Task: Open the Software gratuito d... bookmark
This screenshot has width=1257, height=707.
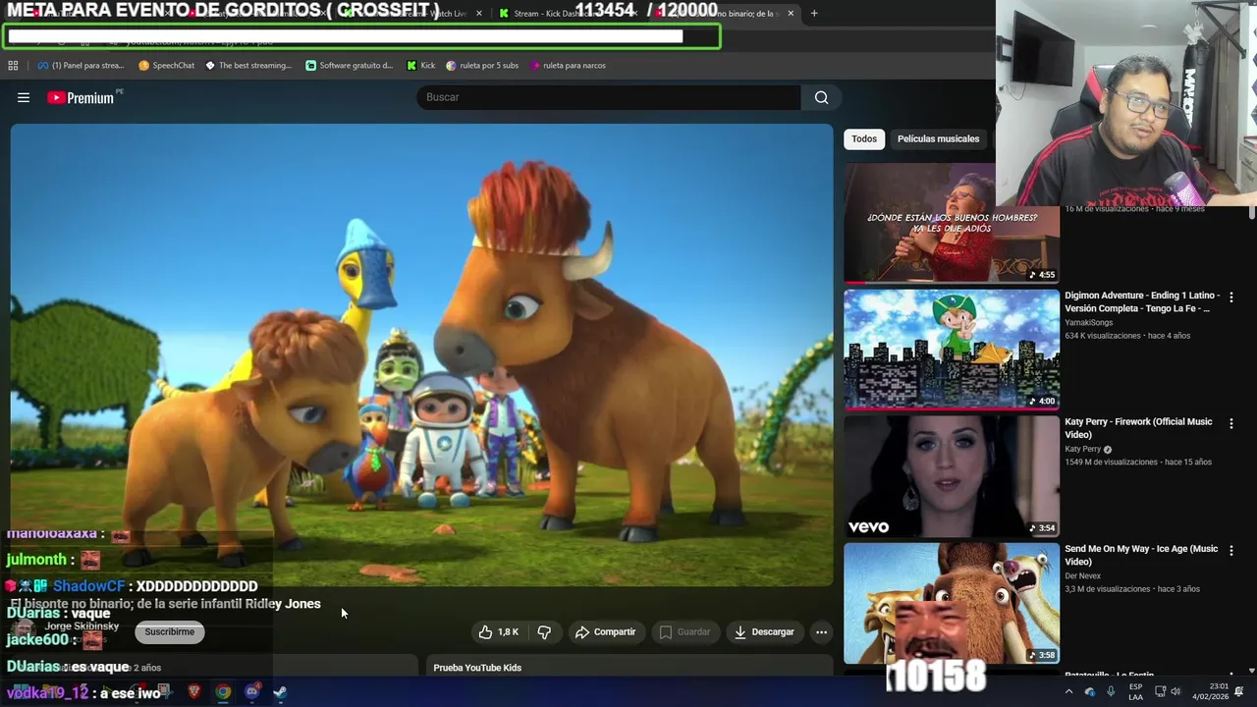Action: tap(350, 66)
